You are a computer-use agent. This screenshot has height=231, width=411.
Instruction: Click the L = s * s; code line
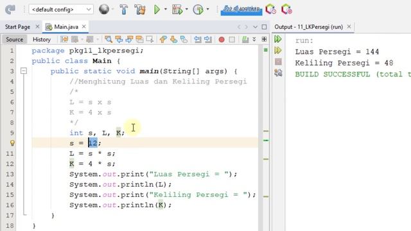pyautogui.click(x=92, y=153)
